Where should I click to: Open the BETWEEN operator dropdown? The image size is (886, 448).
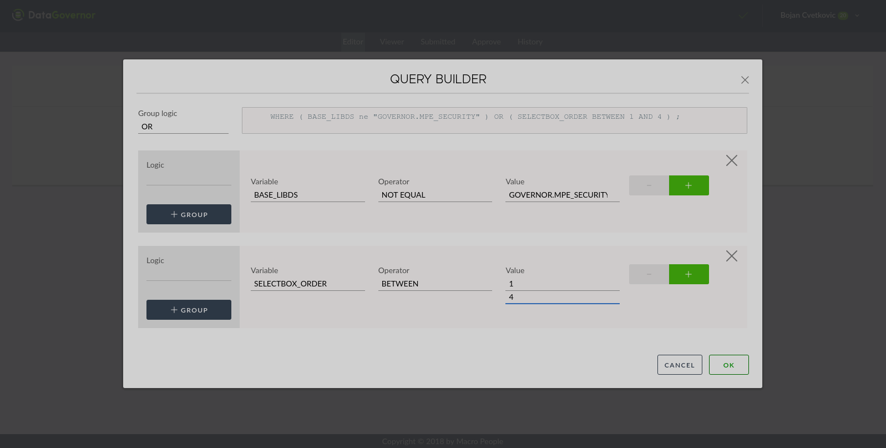[434, 284]
